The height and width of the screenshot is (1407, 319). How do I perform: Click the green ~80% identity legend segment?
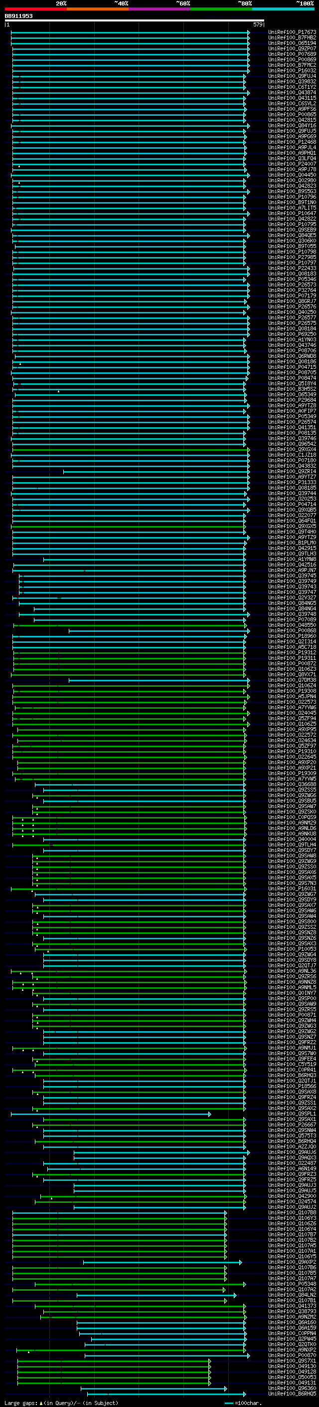pos(221,9)
